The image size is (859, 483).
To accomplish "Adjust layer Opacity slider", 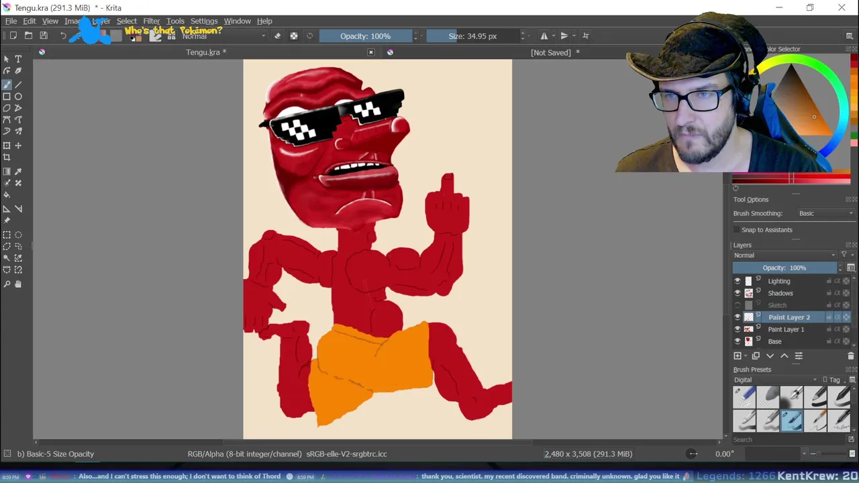I will (x=784, y=268).
